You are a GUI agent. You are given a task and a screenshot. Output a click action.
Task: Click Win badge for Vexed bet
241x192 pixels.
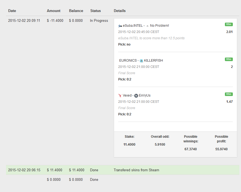point(229,94)
